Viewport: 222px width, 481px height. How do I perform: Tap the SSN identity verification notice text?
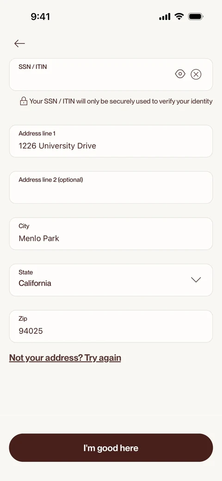point(121,101)
